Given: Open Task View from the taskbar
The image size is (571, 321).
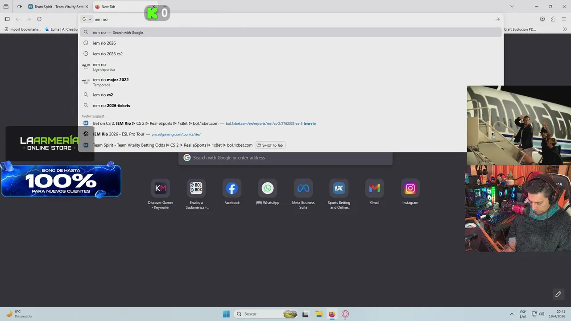Looking at the screenshot, I should 305,314.
